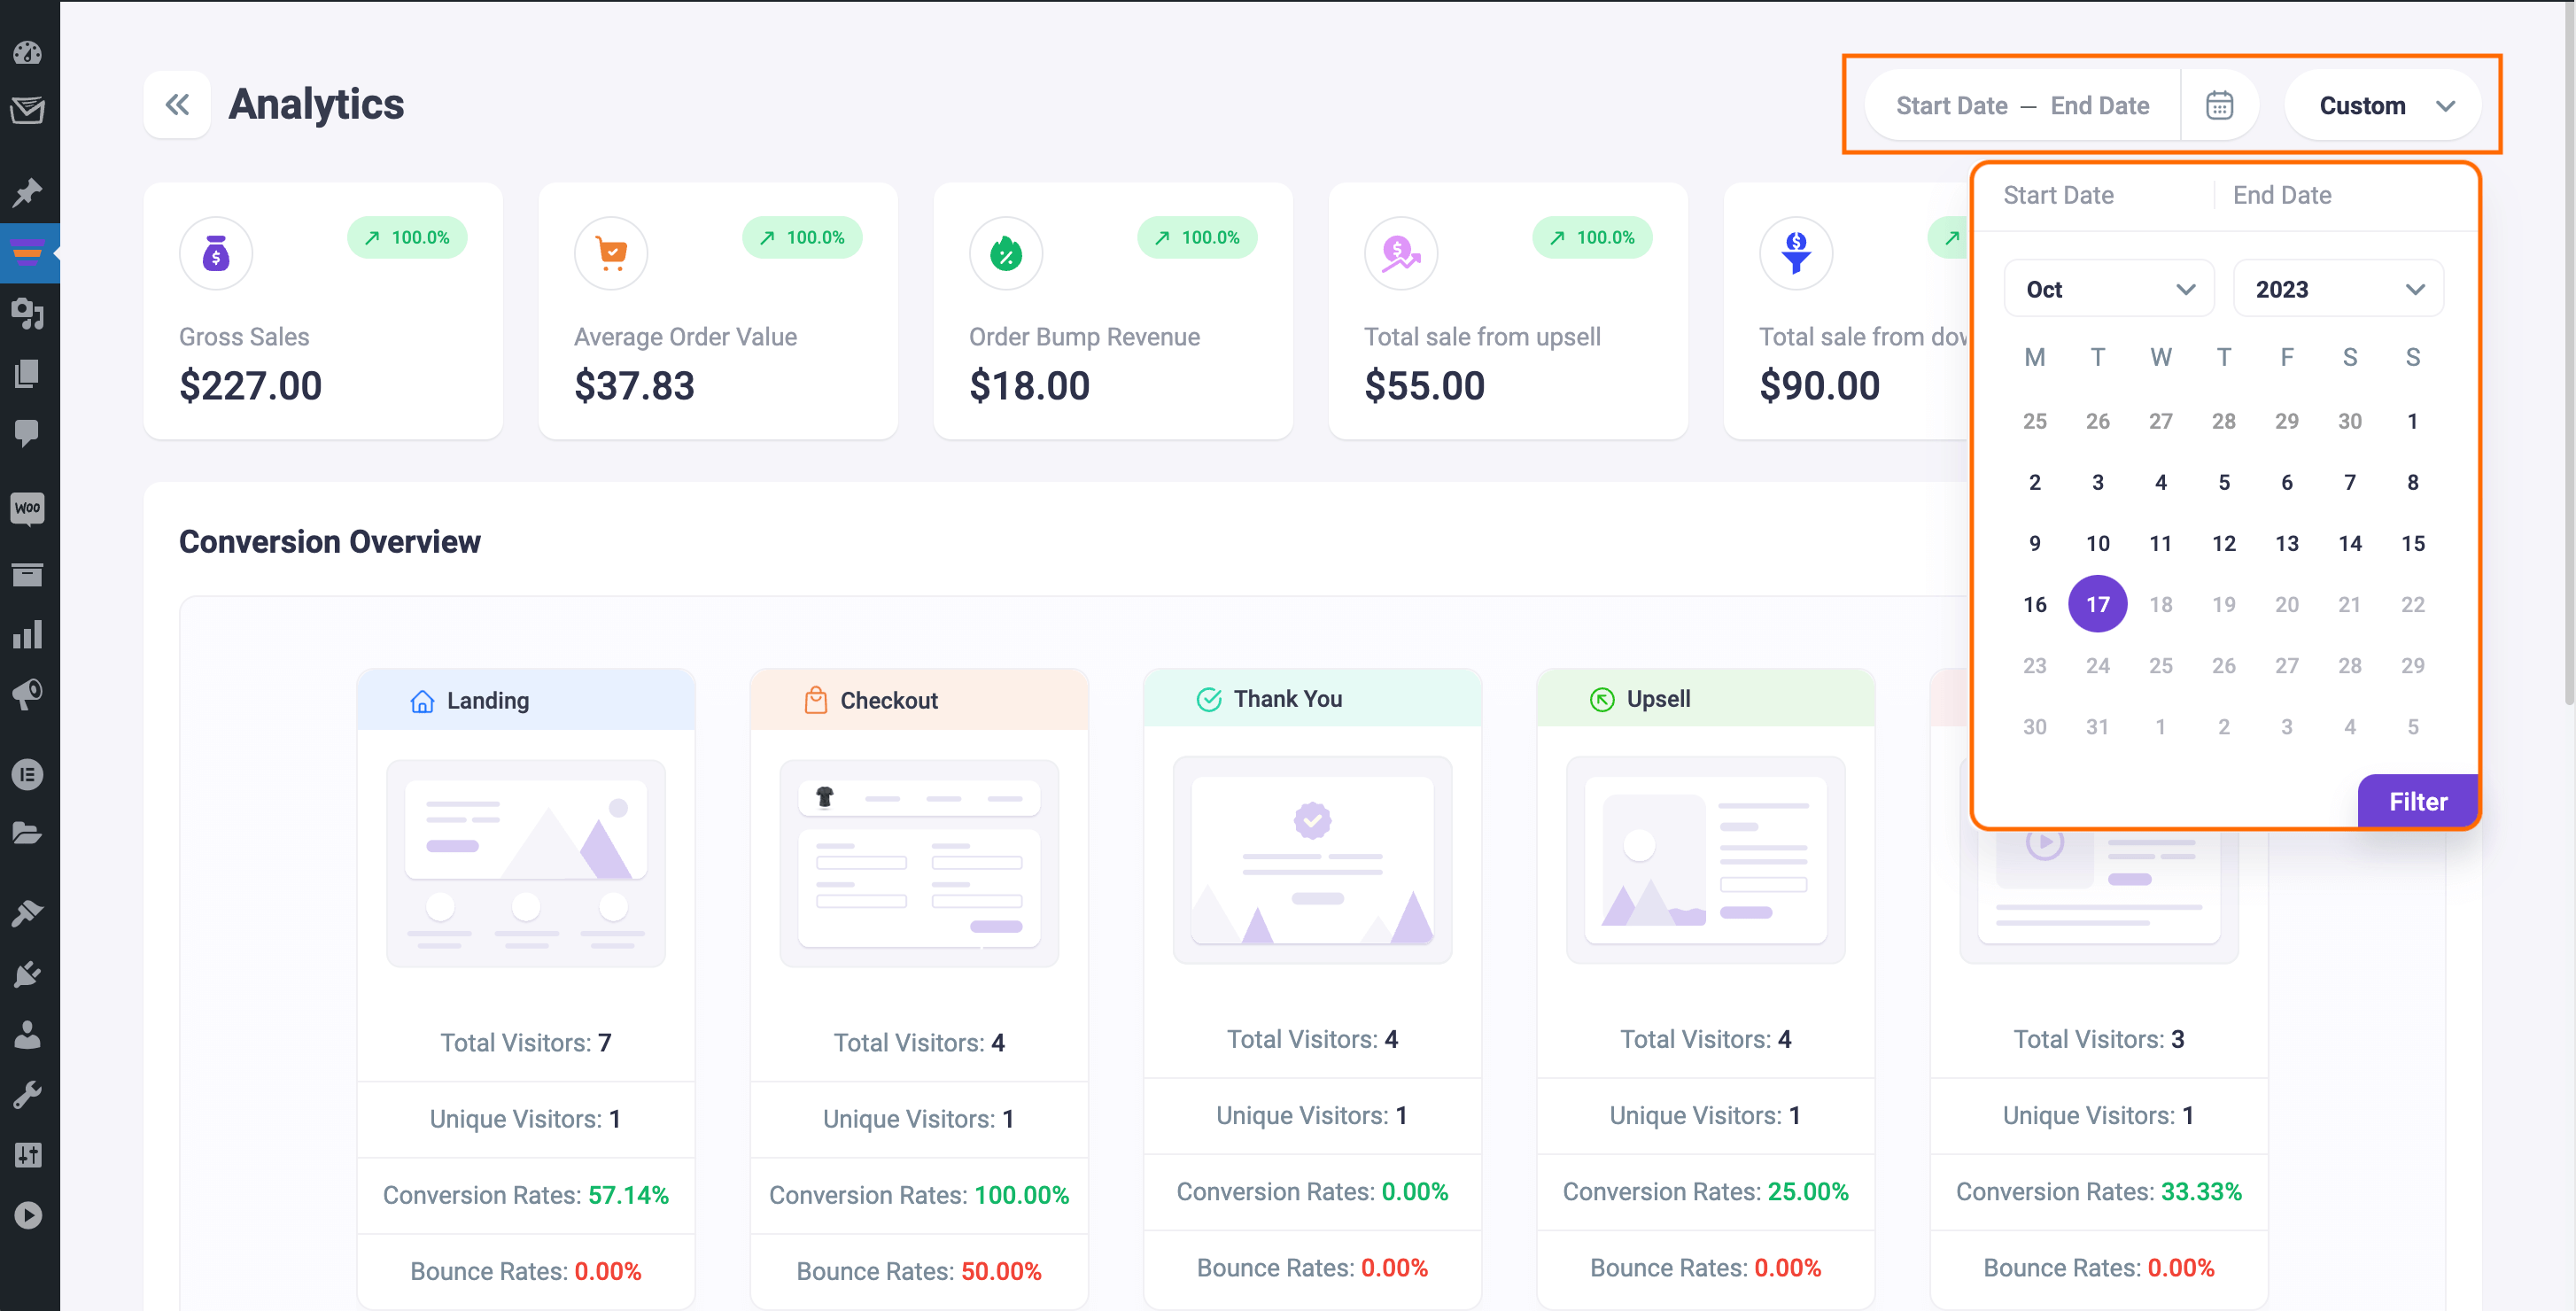Viewport: 2576px width, 1311px height.
Task: Click the Thank You step header
Action: [1312, 698]
